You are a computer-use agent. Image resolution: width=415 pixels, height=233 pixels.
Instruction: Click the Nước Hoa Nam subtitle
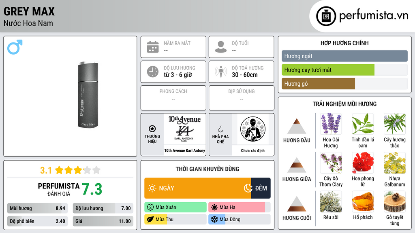(x=28, y=23)
